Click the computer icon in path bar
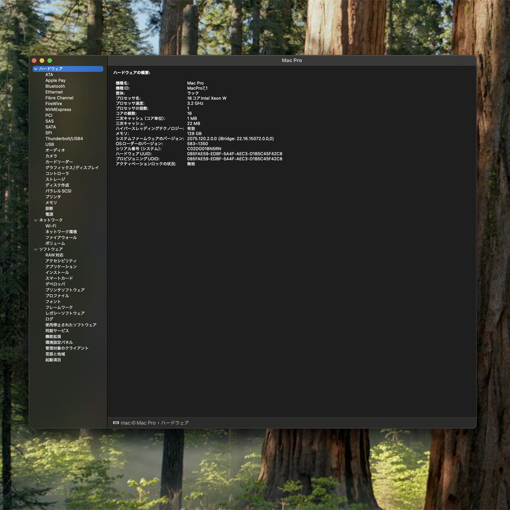This screenshot has width=510, height=510. pyautogui.click(x=116, y=423)
